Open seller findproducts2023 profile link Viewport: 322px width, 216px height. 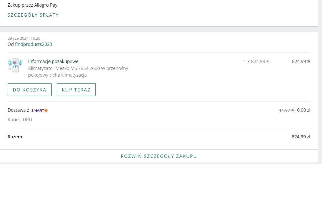click(x=34, y=44)
